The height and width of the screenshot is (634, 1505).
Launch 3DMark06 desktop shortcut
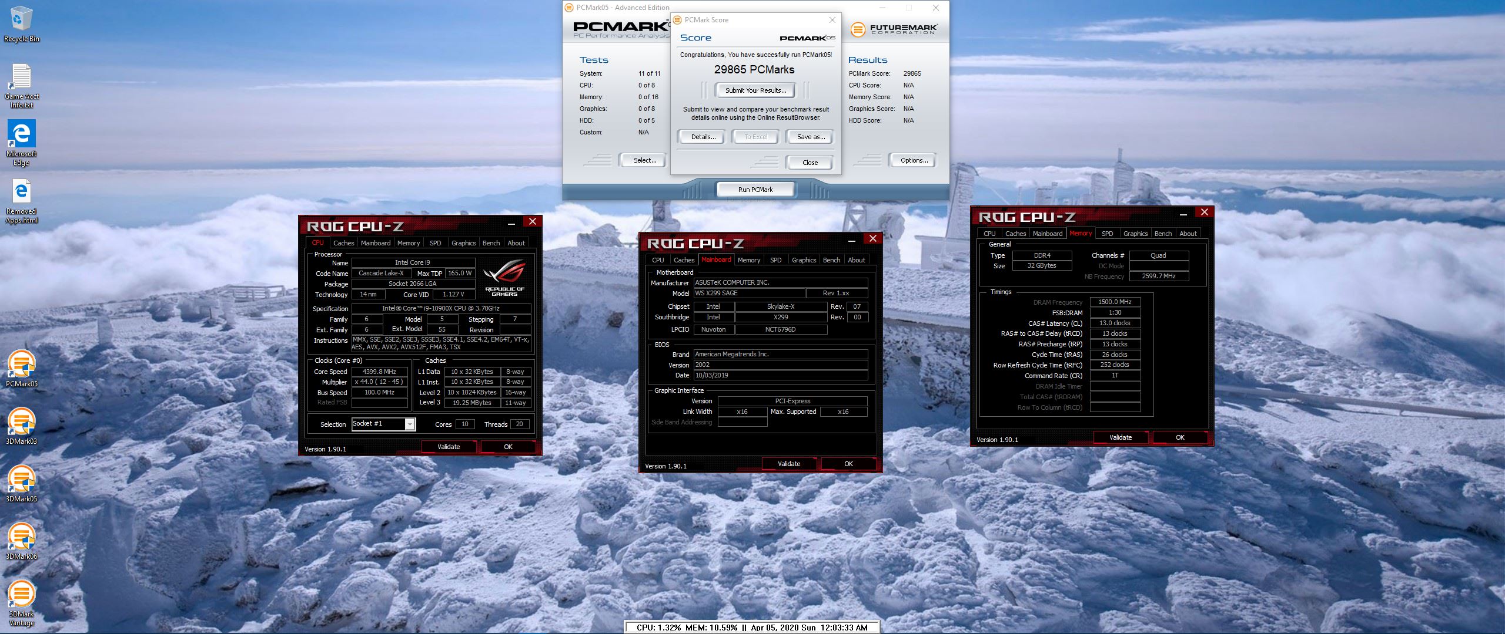[21, 541]
